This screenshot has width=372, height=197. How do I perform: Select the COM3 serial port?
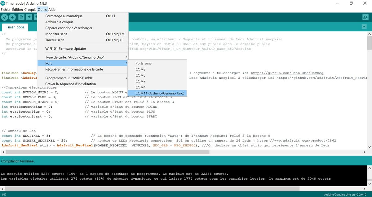(x=140, y=69)
